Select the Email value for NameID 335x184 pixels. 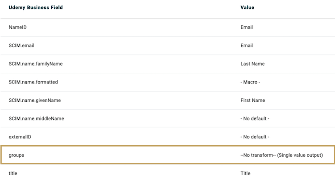247,27
